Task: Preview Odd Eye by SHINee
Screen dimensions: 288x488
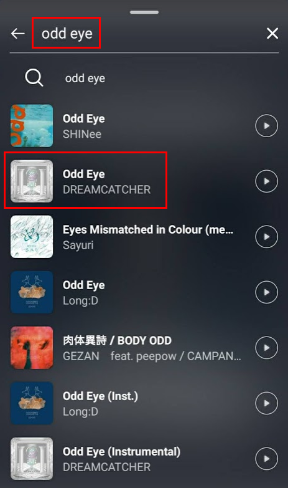Action: pos(266,126)
